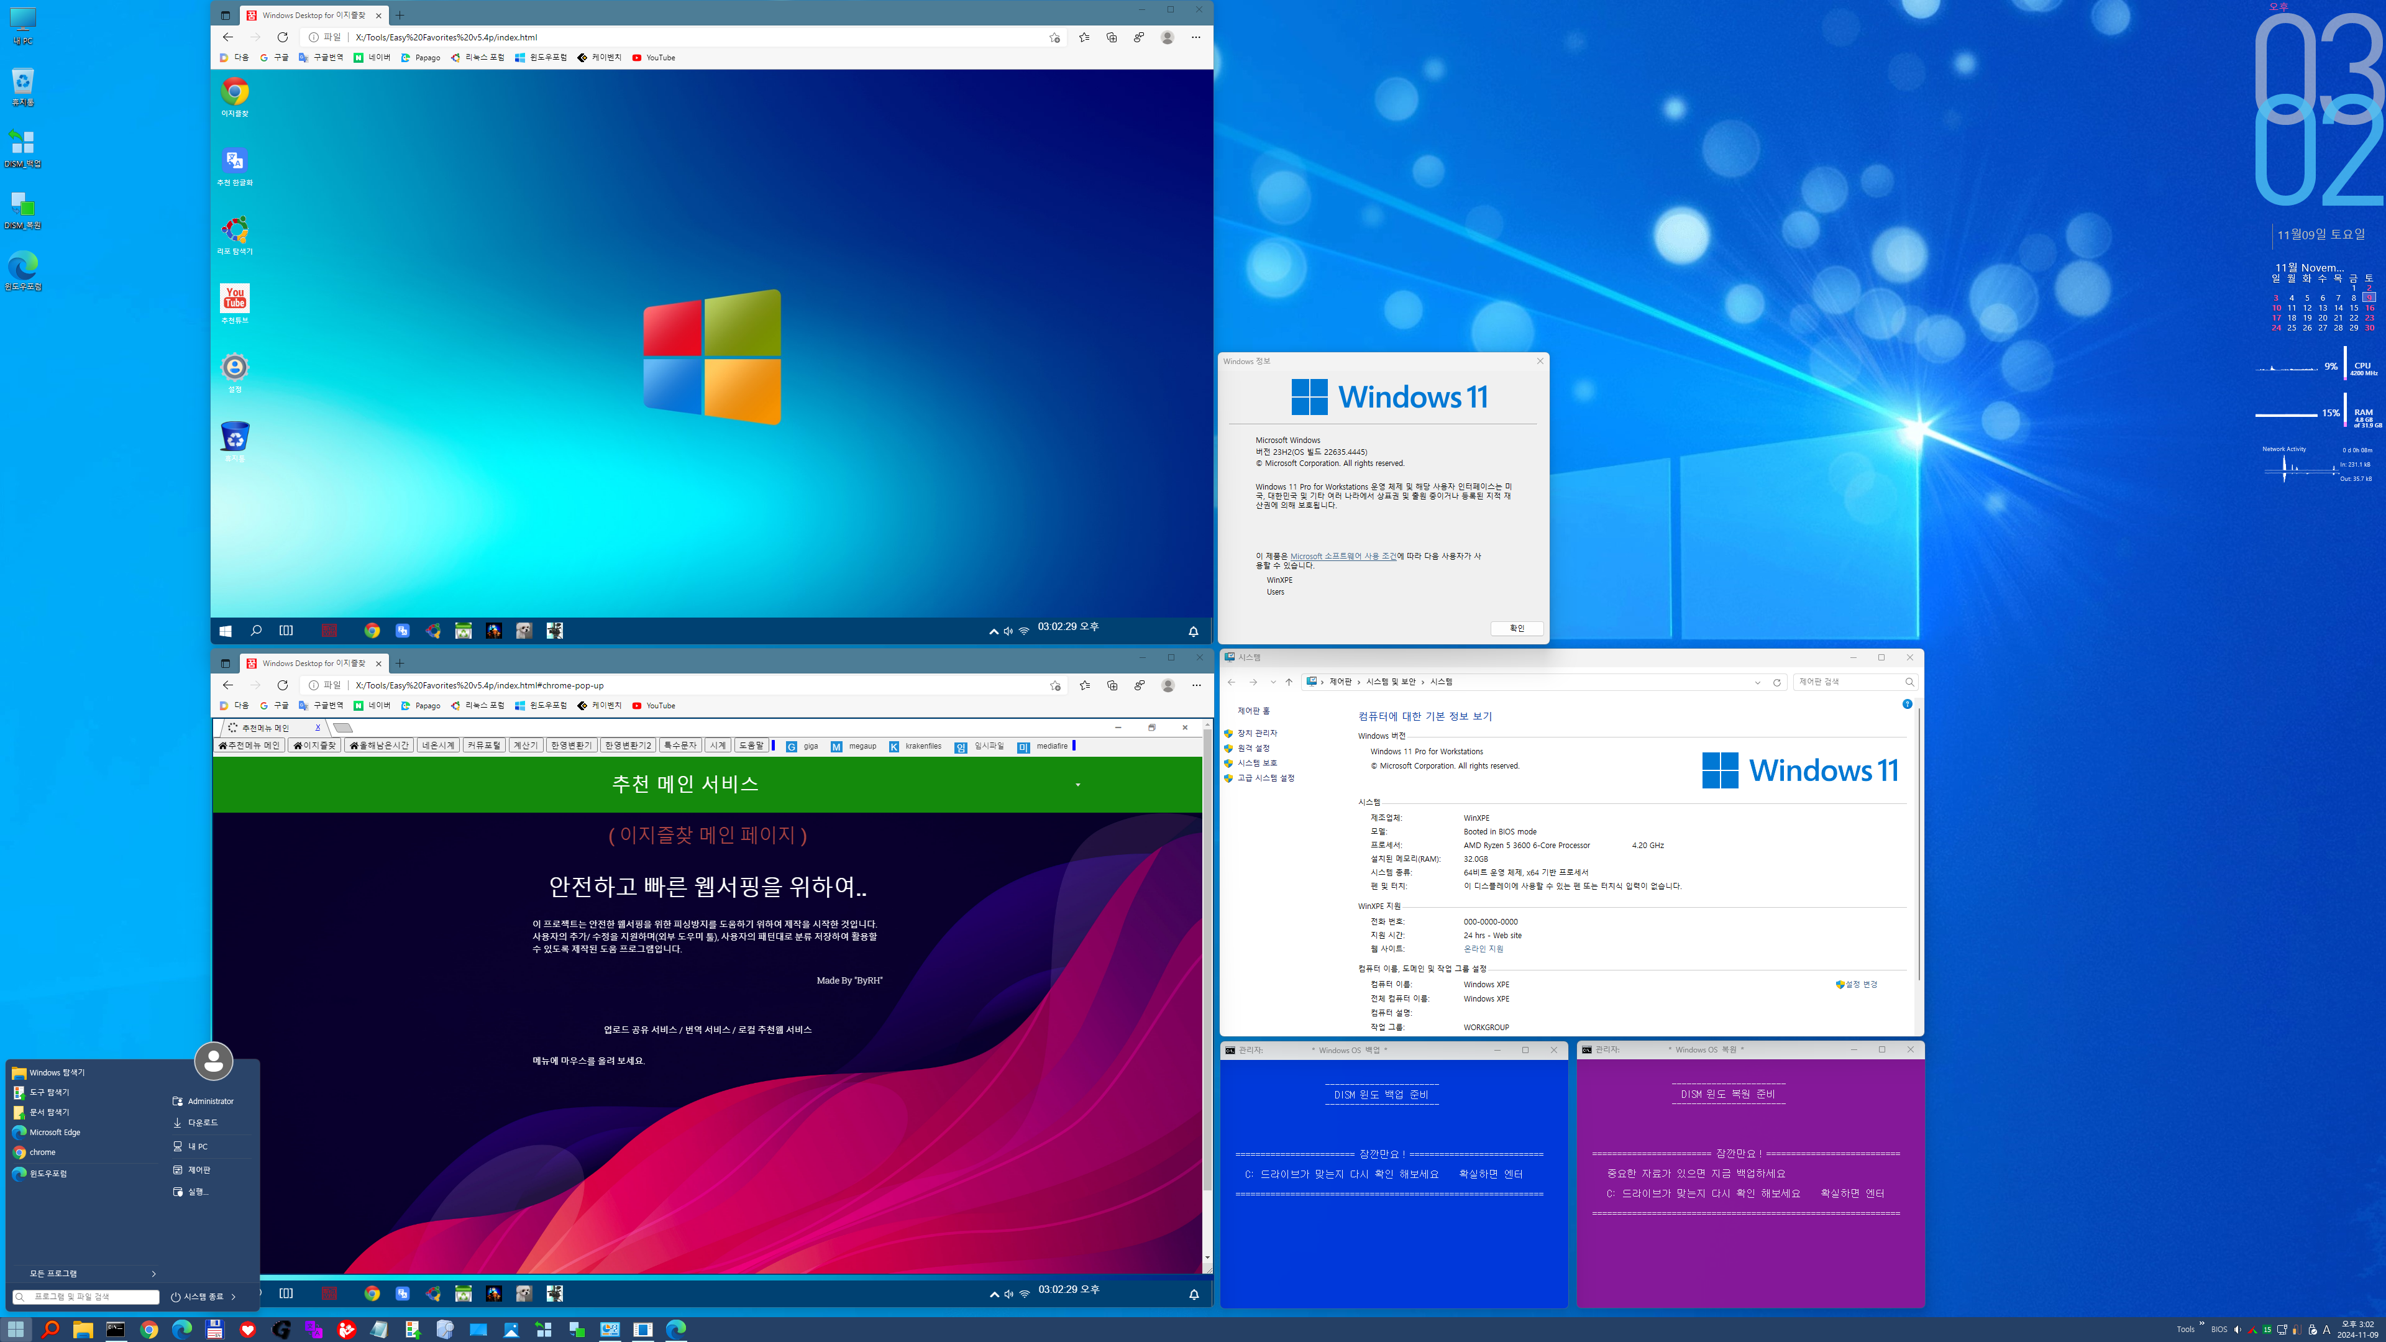
Task: Click the purple translate icon on the Windows taskbar
Action: (314, 1330)
